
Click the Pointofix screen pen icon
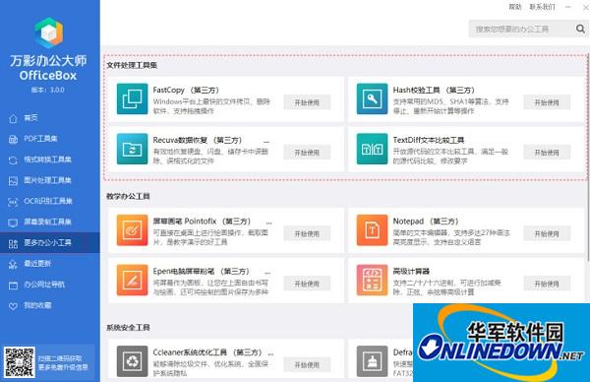(132, 230)
